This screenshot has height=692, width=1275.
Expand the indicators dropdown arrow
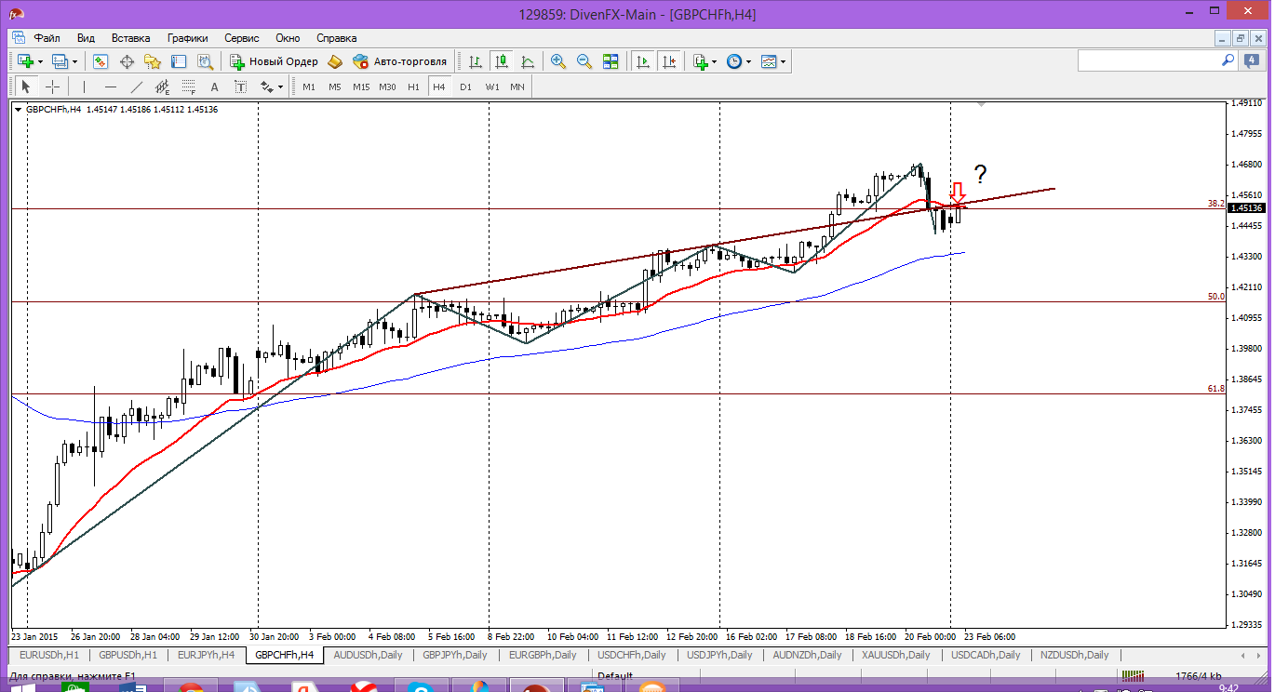pos(714,61)
